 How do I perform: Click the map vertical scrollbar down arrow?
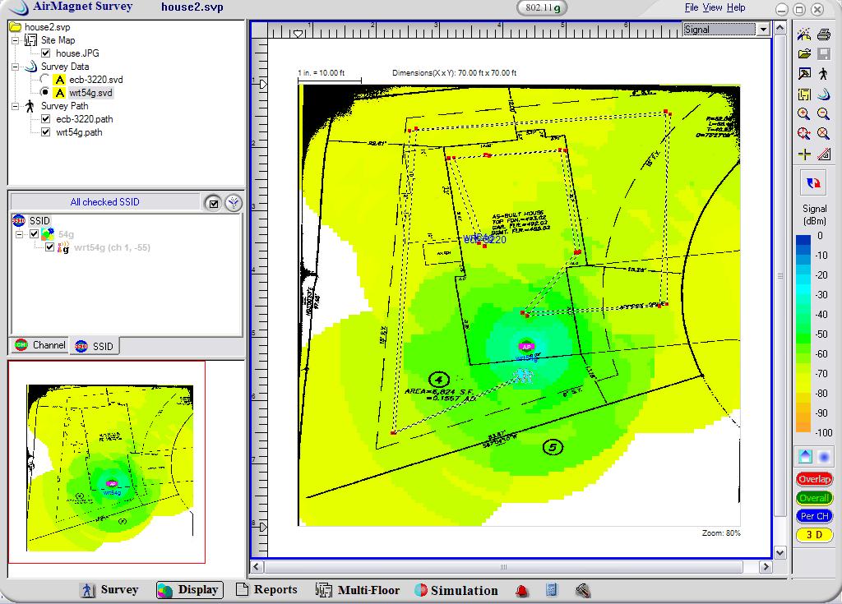780,552
